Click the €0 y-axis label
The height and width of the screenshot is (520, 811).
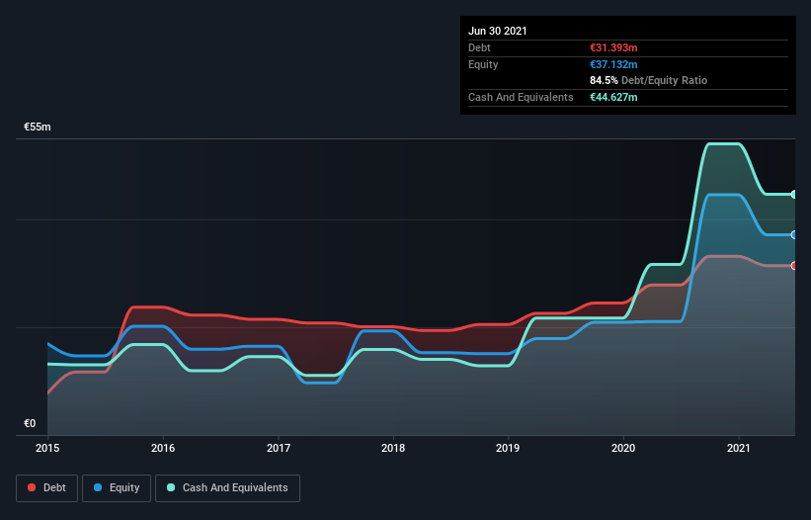30,423
